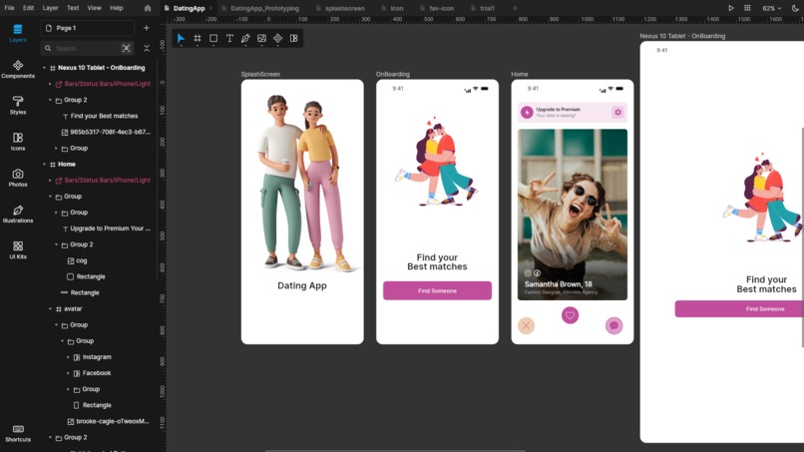Open the View menu
The width and height of the screenshot is (804, 452).
pos(95,8)
